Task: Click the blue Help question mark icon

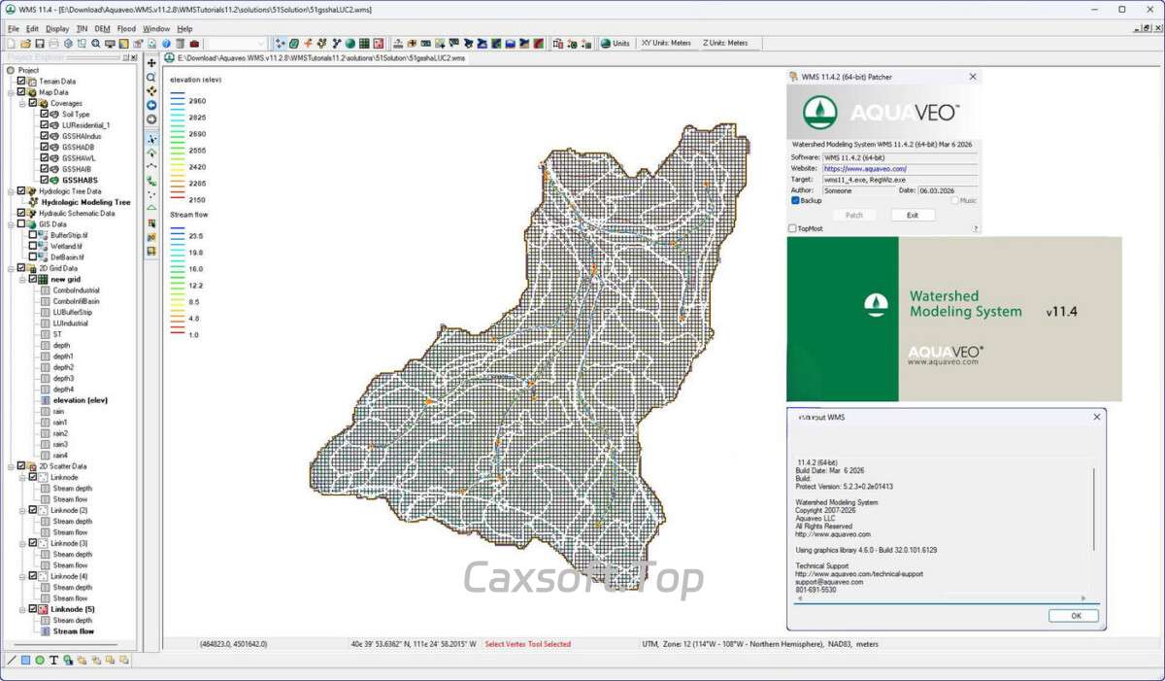Action: point(167,44)
